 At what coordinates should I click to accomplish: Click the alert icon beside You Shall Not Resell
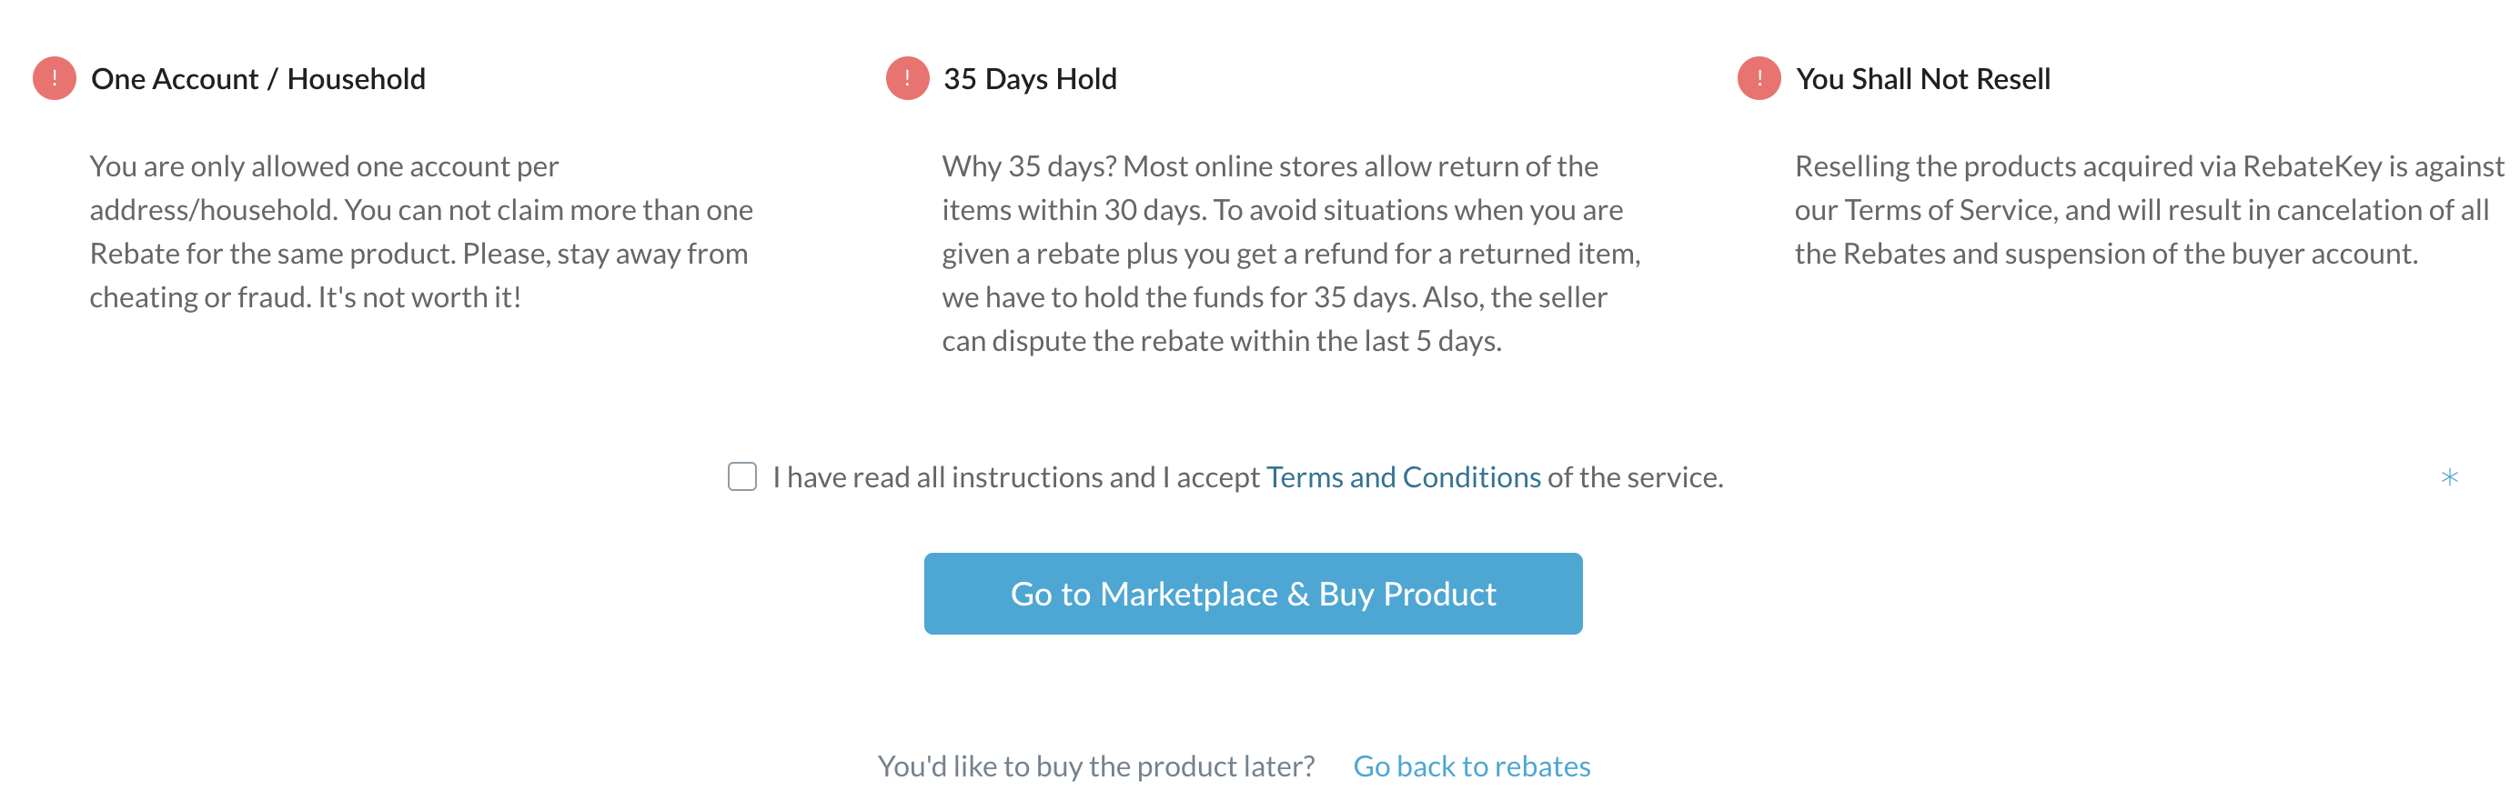1758,80
